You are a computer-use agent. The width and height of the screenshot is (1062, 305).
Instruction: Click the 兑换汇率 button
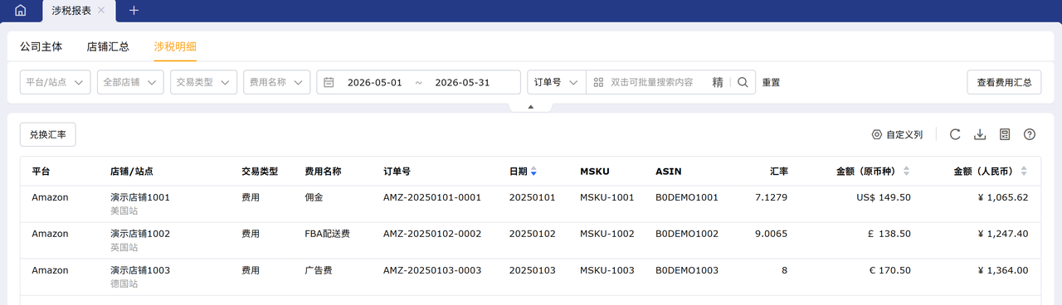click(47, 134)
